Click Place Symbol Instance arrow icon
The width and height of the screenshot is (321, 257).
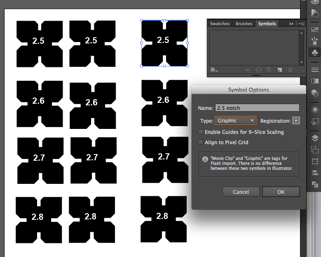coord(247,70)
